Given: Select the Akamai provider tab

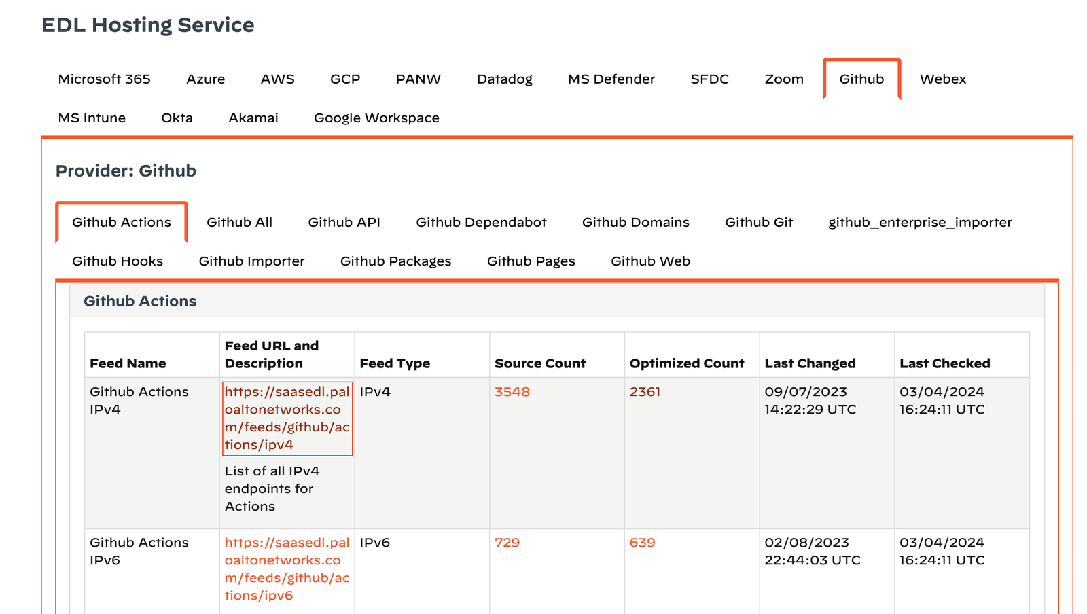Looking at the screenshot, I should tap(253, 118).
